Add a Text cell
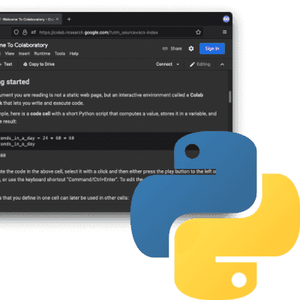 (7, 64)
